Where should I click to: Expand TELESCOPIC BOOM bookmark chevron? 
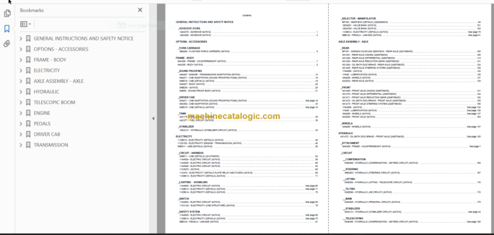[21, 102]
